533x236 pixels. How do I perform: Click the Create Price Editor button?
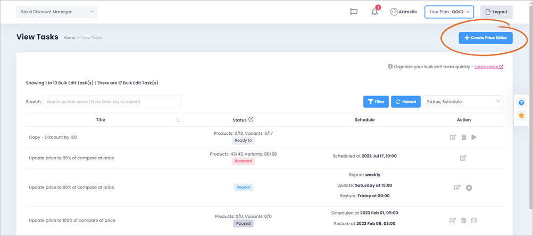tap(486, 38)
